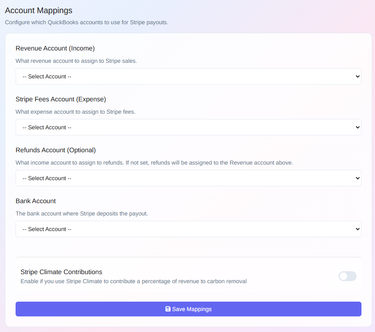Open the Revenue Account (Income) dropdown
This screenshot has height=332, width=375.
[x=188, y=76]
